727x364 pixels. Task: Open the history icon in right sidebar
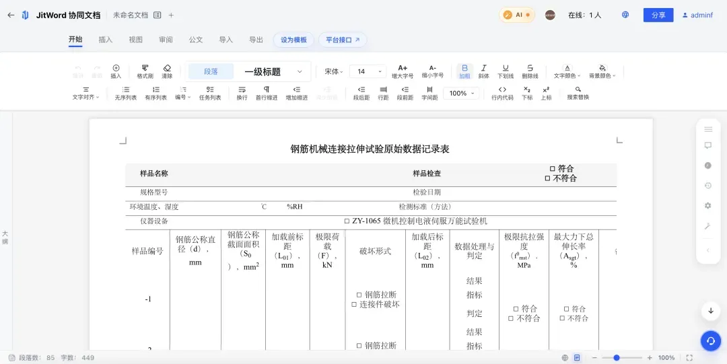click(x=708, y=186)
